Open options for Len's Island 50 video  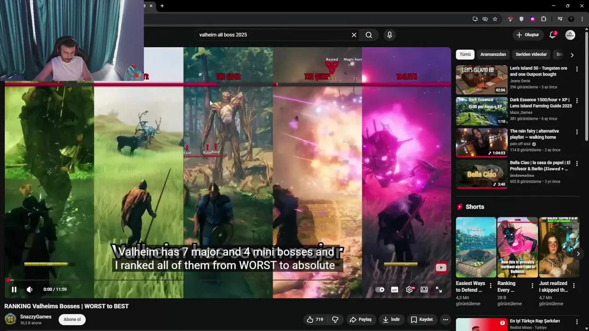(x=577, y=69)
